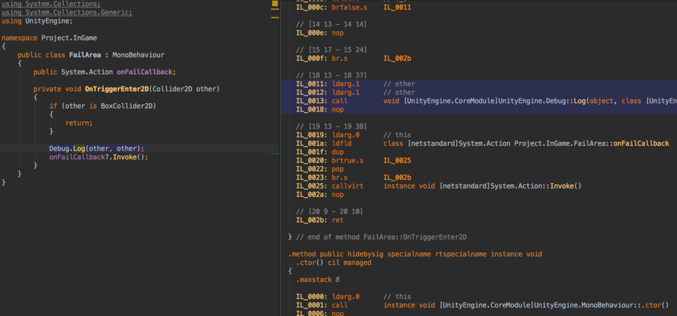Click the yellow inspection marker above the scrollbar
The width and height of the screenshot is (677, 316).
click(274, 5)
